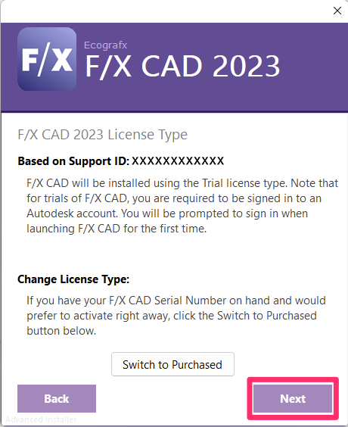Click the Ecografx brand label

point(105,45)
